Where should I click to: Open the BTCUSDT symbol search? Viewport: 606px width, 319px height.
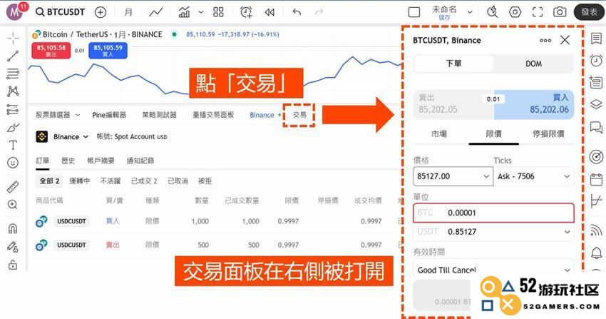click(x=60, y=12)
